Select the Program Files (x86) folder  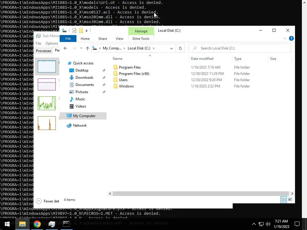point(134,74)
